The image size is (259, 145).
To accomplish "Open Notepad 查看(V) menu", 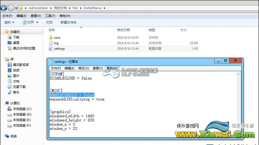I will (x=98, y=68).
